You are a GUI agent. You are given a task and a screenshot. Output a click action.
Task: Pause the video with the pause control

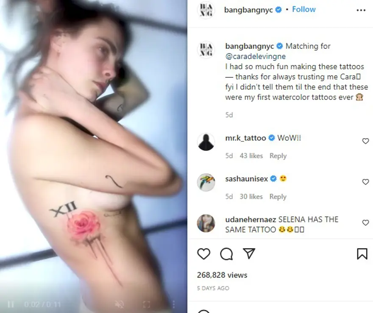[x=11, y=304]
